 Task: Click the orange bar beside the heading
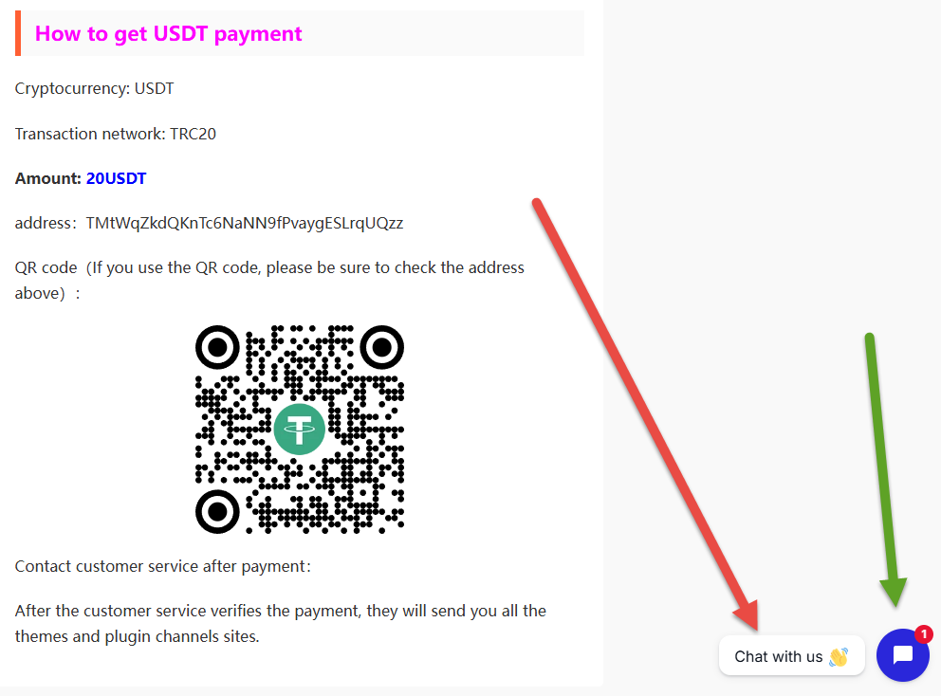click(18, 33)
